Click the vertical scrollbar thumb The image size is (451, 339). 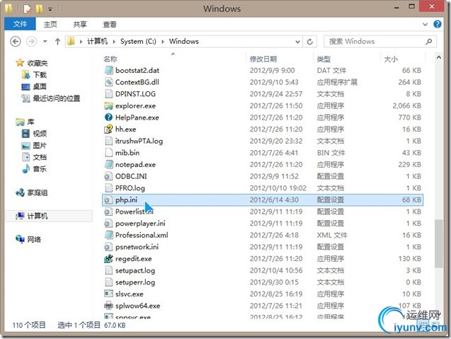[439, 243]
